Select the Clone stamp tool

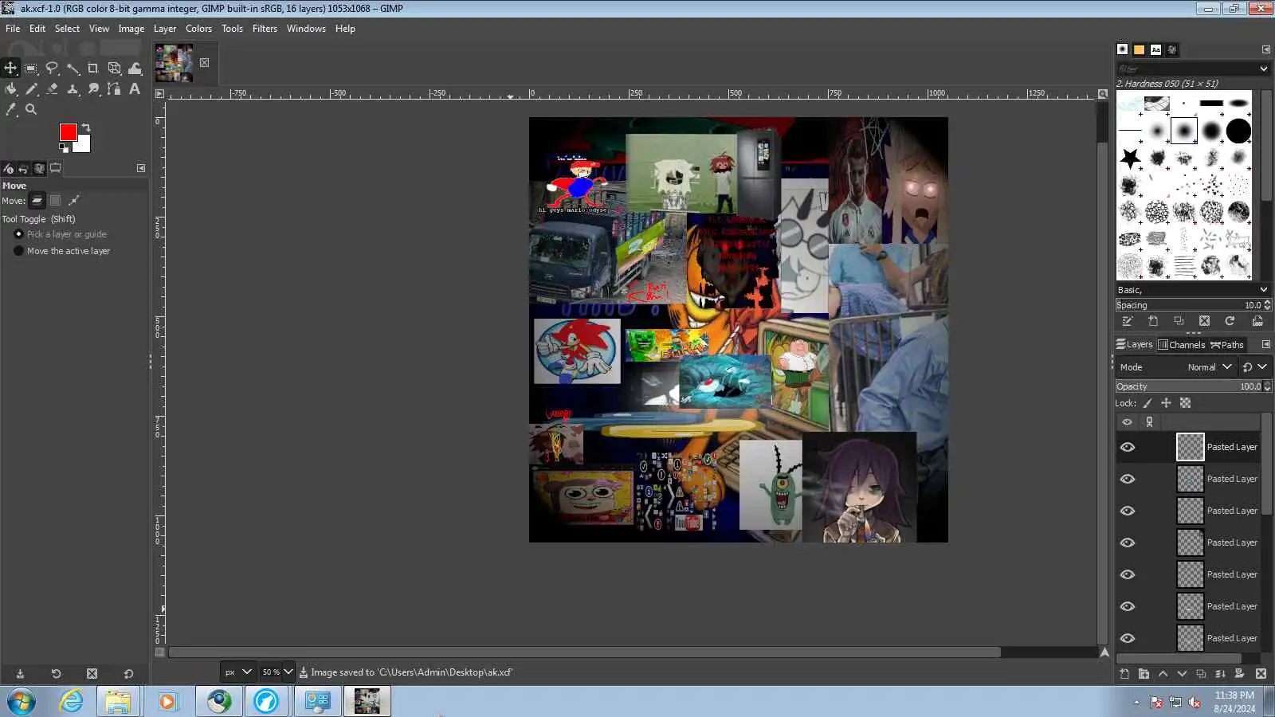[73, 89]
